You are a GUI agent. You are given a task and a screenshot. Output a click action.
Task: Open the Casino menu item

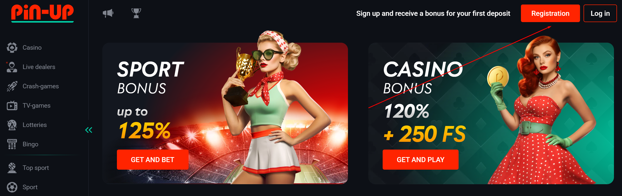[x=32, y=47]
